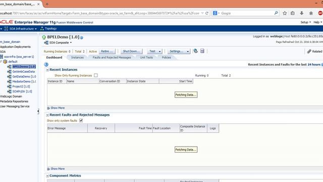Check Show Only Running Instances
Screen dimensions: 323x182
(x=96, y=75)
